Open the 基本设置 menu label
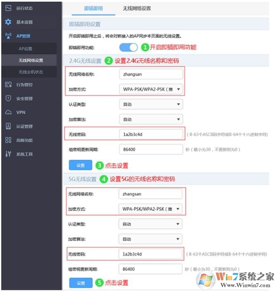 25,22
